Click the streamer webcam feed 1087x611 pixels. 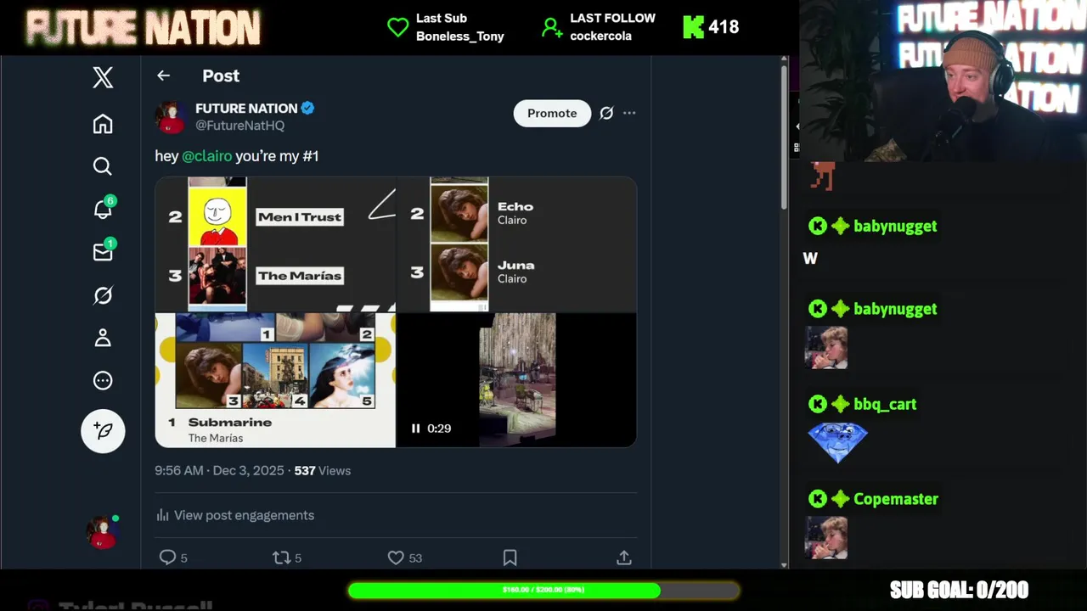tap(943, 81)
